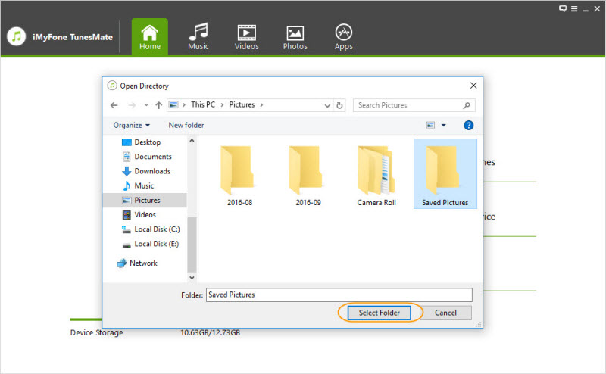This screenshot has height=374, width=606.
Task: Click the forward navigation arrow
Action: [x=131, y=105]
